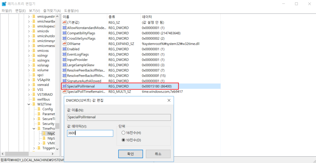Click the CrossSiteSyncFlags value icon
This screenshot has width=316, height=163.
click(x=64, y=38)
